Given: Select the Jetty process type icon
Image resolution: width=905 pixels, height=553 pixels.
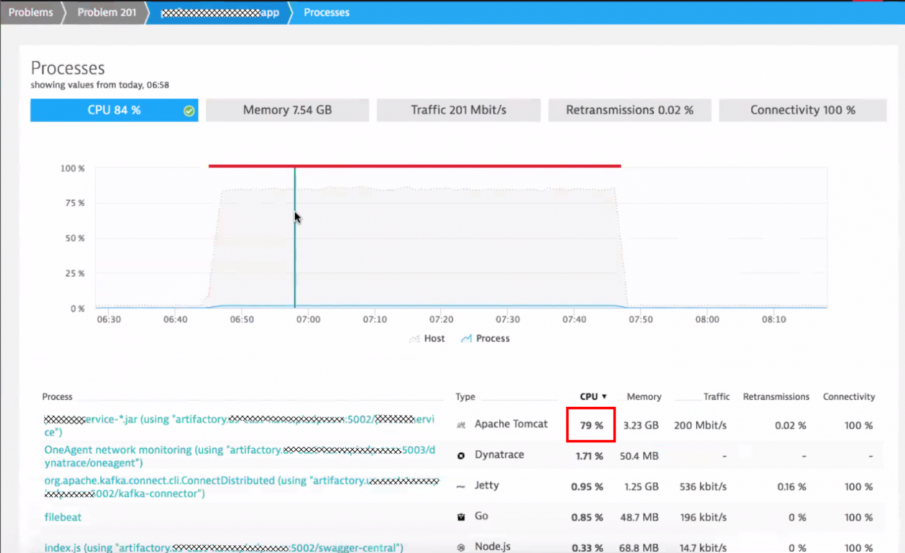Looking at the screenshot, I should point(461,486).
